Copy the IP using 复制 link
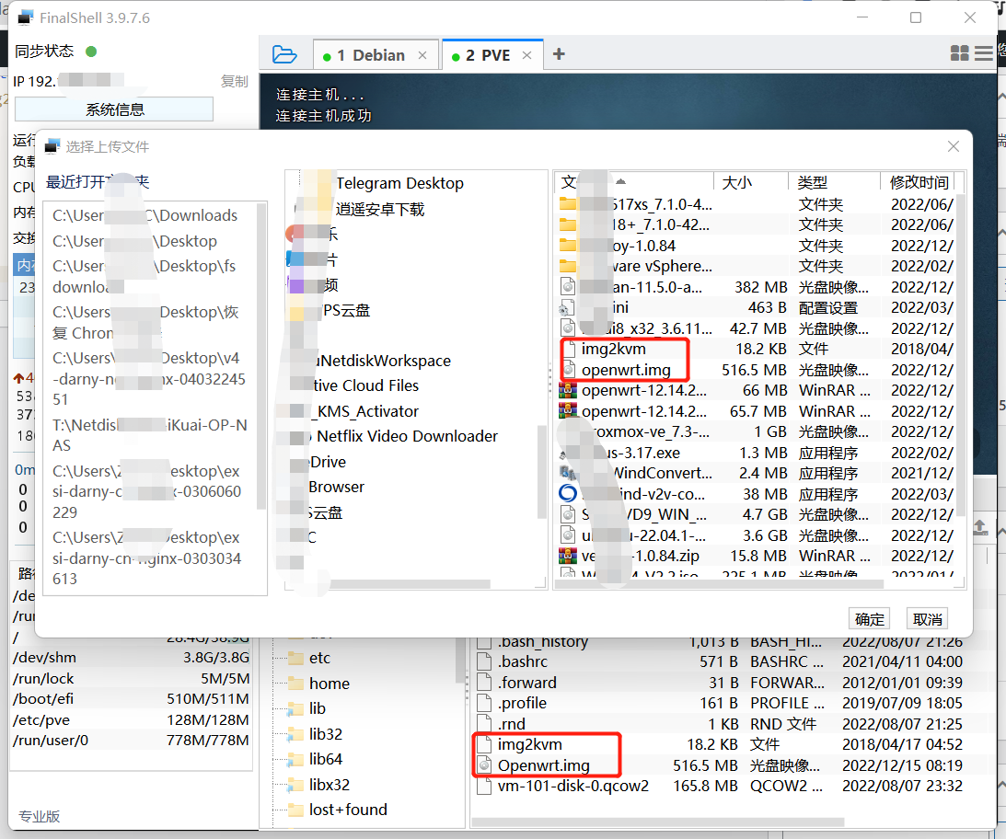Image resolution: width=1006 pixels, height=839 pixels. point(234,81)
